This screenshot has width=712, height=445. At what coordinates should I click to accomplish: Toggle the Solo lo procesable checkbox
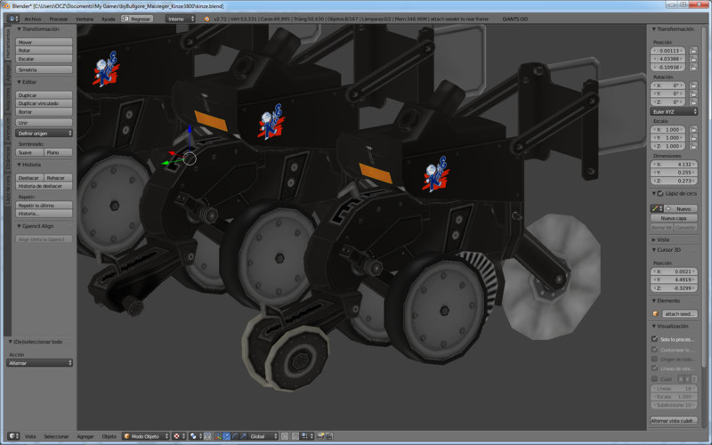[x=655, y=339]
